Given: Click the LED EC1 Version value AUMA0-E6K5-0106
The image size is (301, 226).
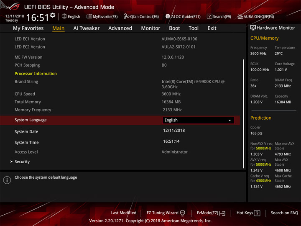Looking at the screenshot, I should pyautogui.click(x=179, y=39).
